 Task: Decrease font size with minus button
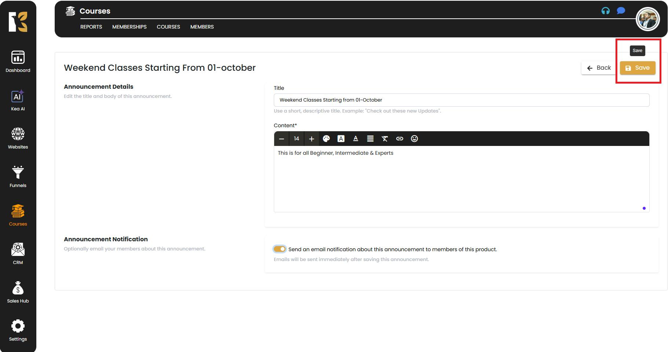[282, 139]
